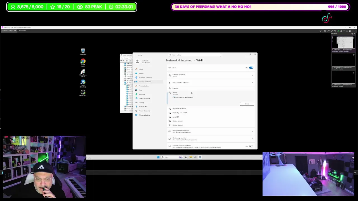
Task: Select Bluetooth & devices sidebar item
Action: point(149,78)
